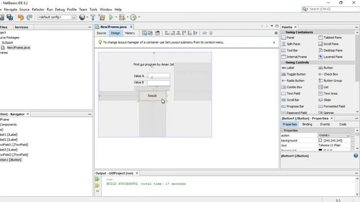360x202 pixels.
Task: Click the search magnifier icon
Action: click(x=305, y=9)
